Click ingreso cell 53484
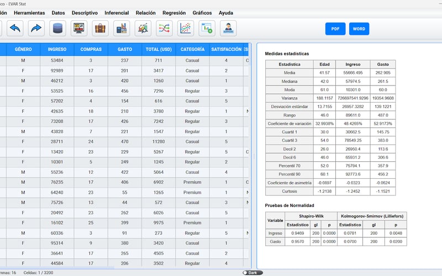442x276 pixels. pos(57,61)
